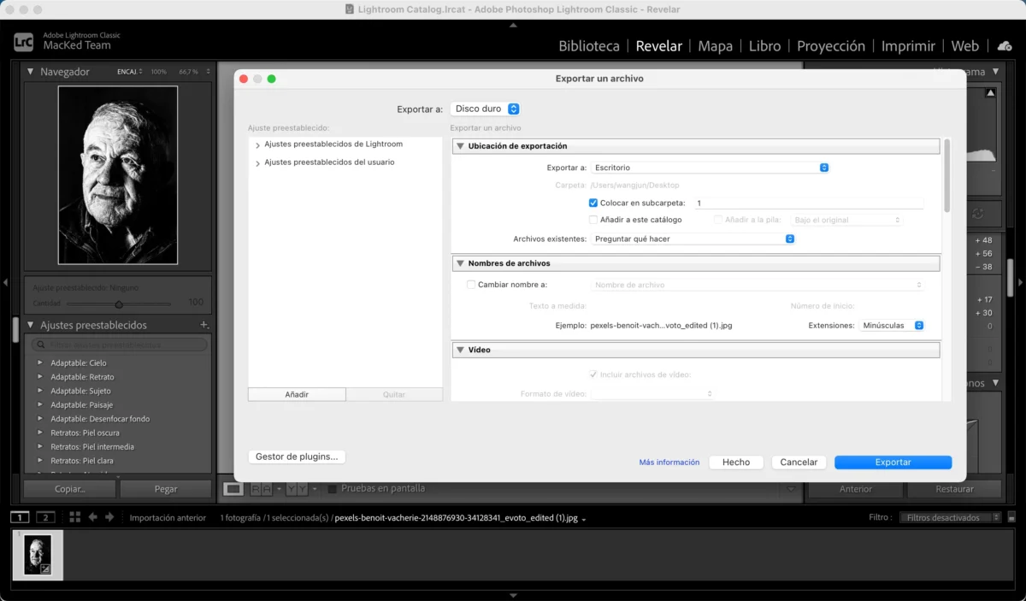
Task: Open the grid view icon in filmstrip bar
Action: click(74, 517)
